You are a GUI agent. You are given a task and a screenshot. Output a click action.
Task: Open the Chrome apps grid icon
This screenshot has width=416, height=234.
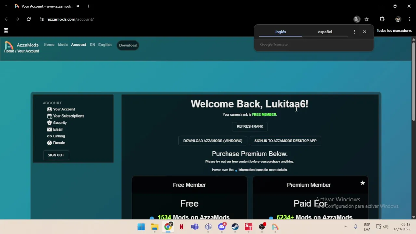coord(6,31)
